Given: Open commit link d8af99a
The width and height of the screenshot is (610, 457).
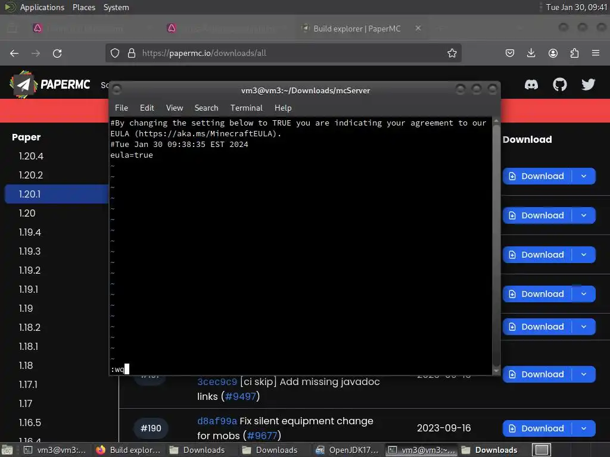Looking at the screenshot, I should point(217,421).
